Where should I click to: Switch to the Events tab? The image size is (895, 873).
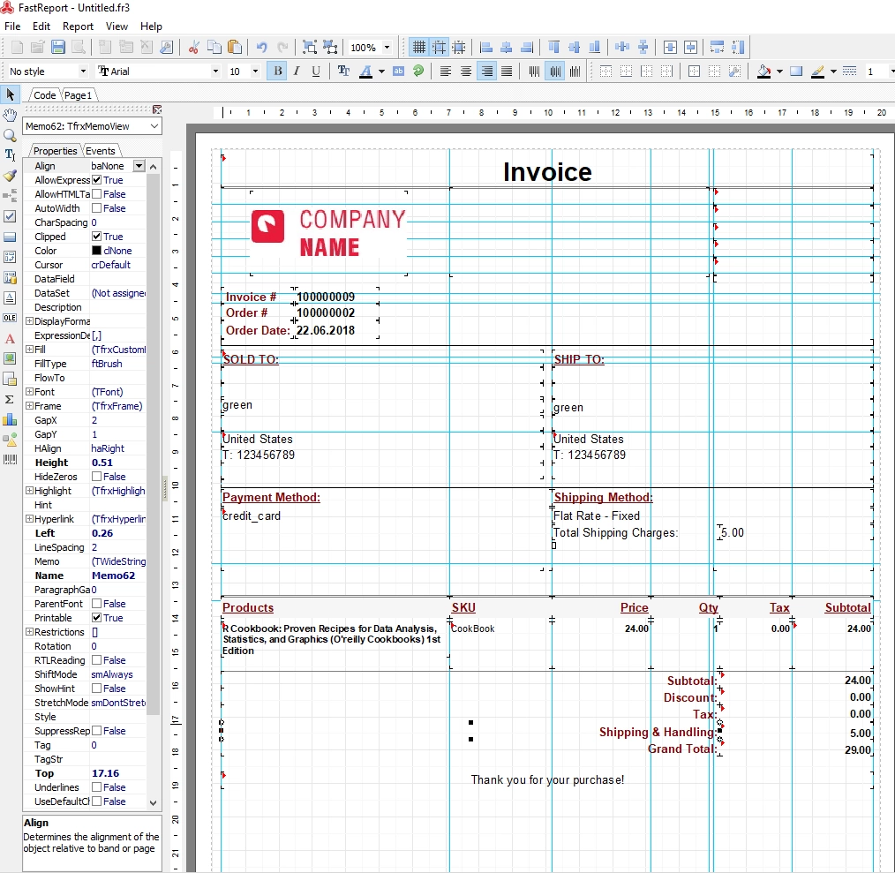pyautogui.click(x=101, y=151)
